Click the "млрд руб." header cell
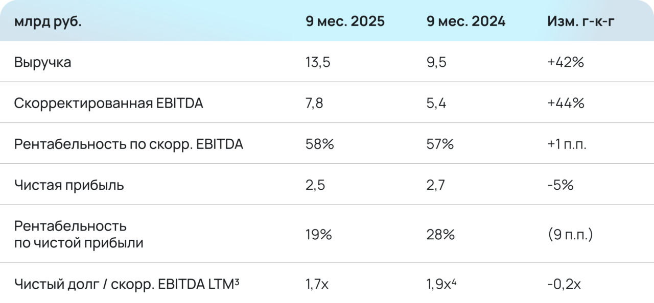This screenshot has height=303, width=654. click(48, 21)
